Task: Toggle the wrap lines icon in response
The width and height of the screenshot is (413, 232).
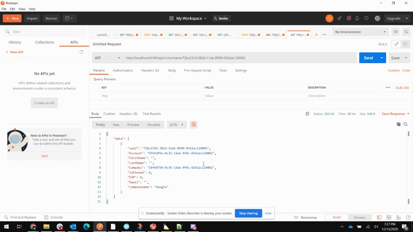Action: [x=193, y=125]
